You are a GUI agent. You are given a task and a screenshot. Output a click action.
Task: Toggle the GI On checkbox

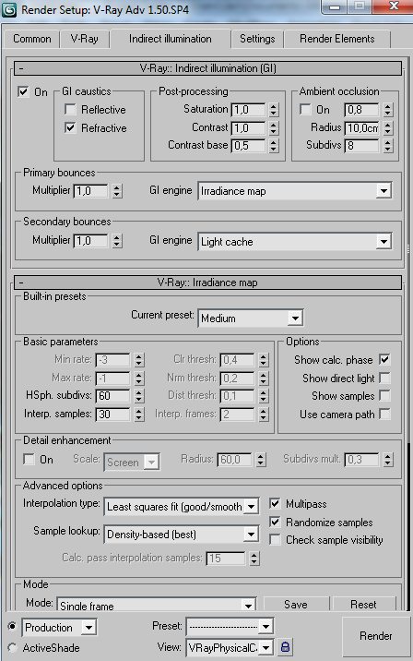23,92
